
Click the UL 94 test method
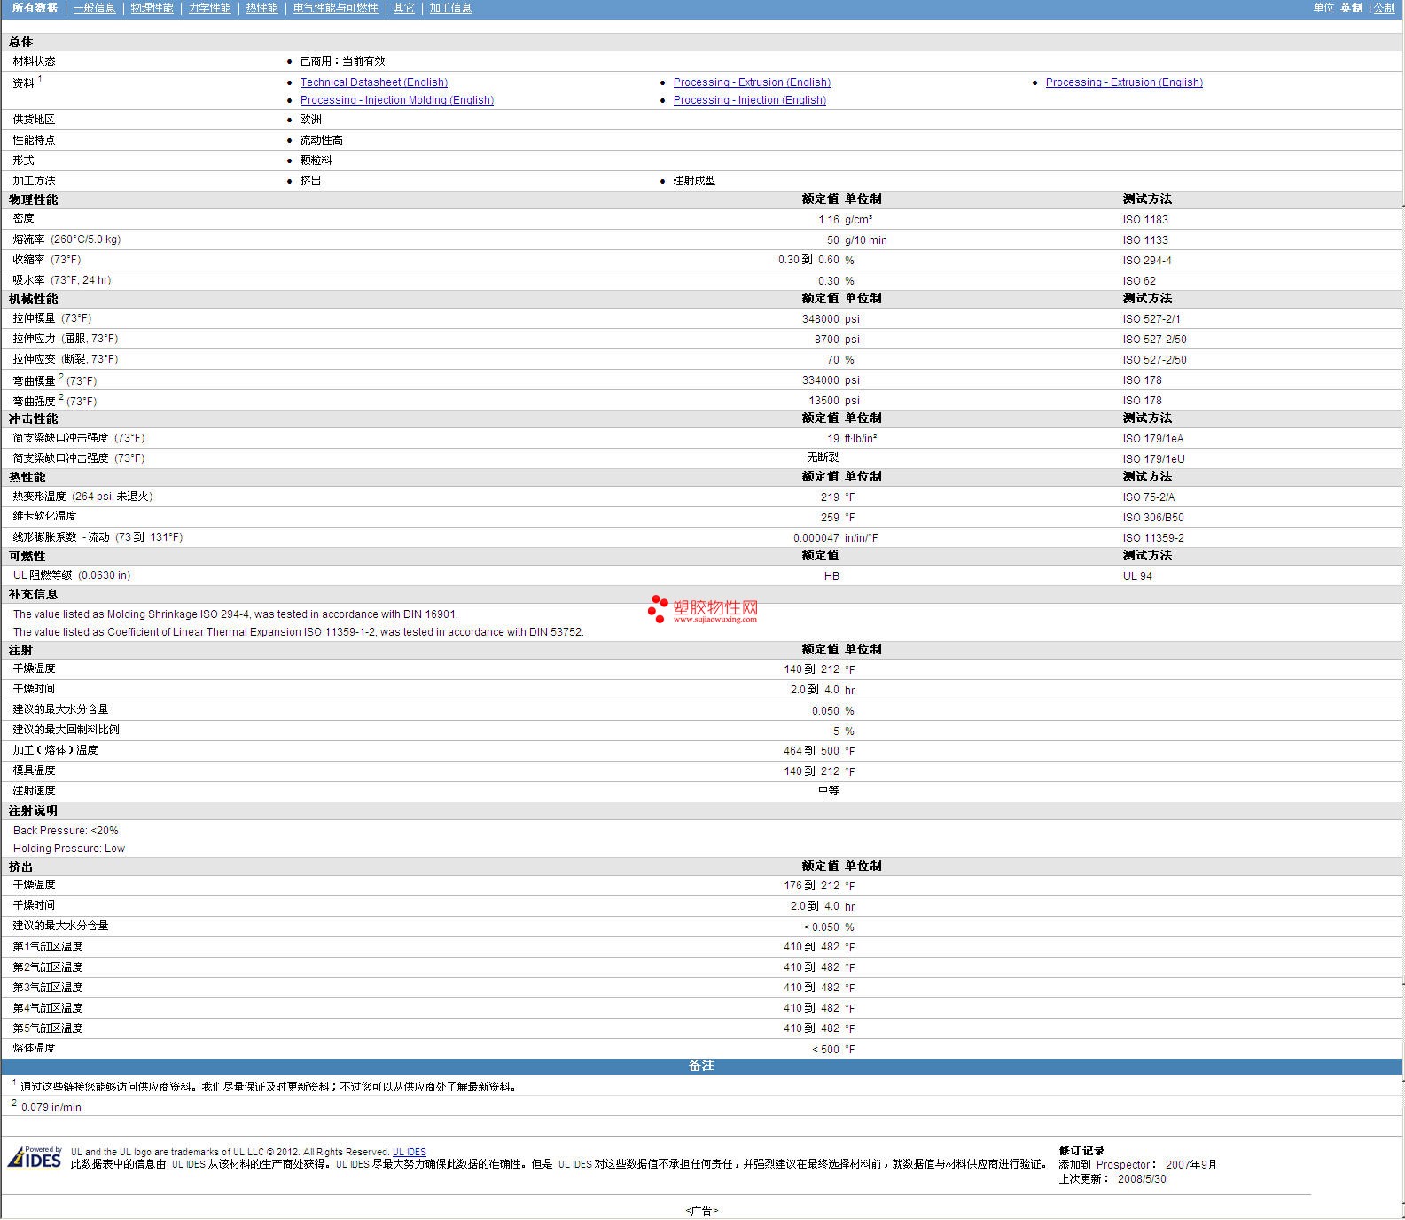click(x=1137, y=576)
